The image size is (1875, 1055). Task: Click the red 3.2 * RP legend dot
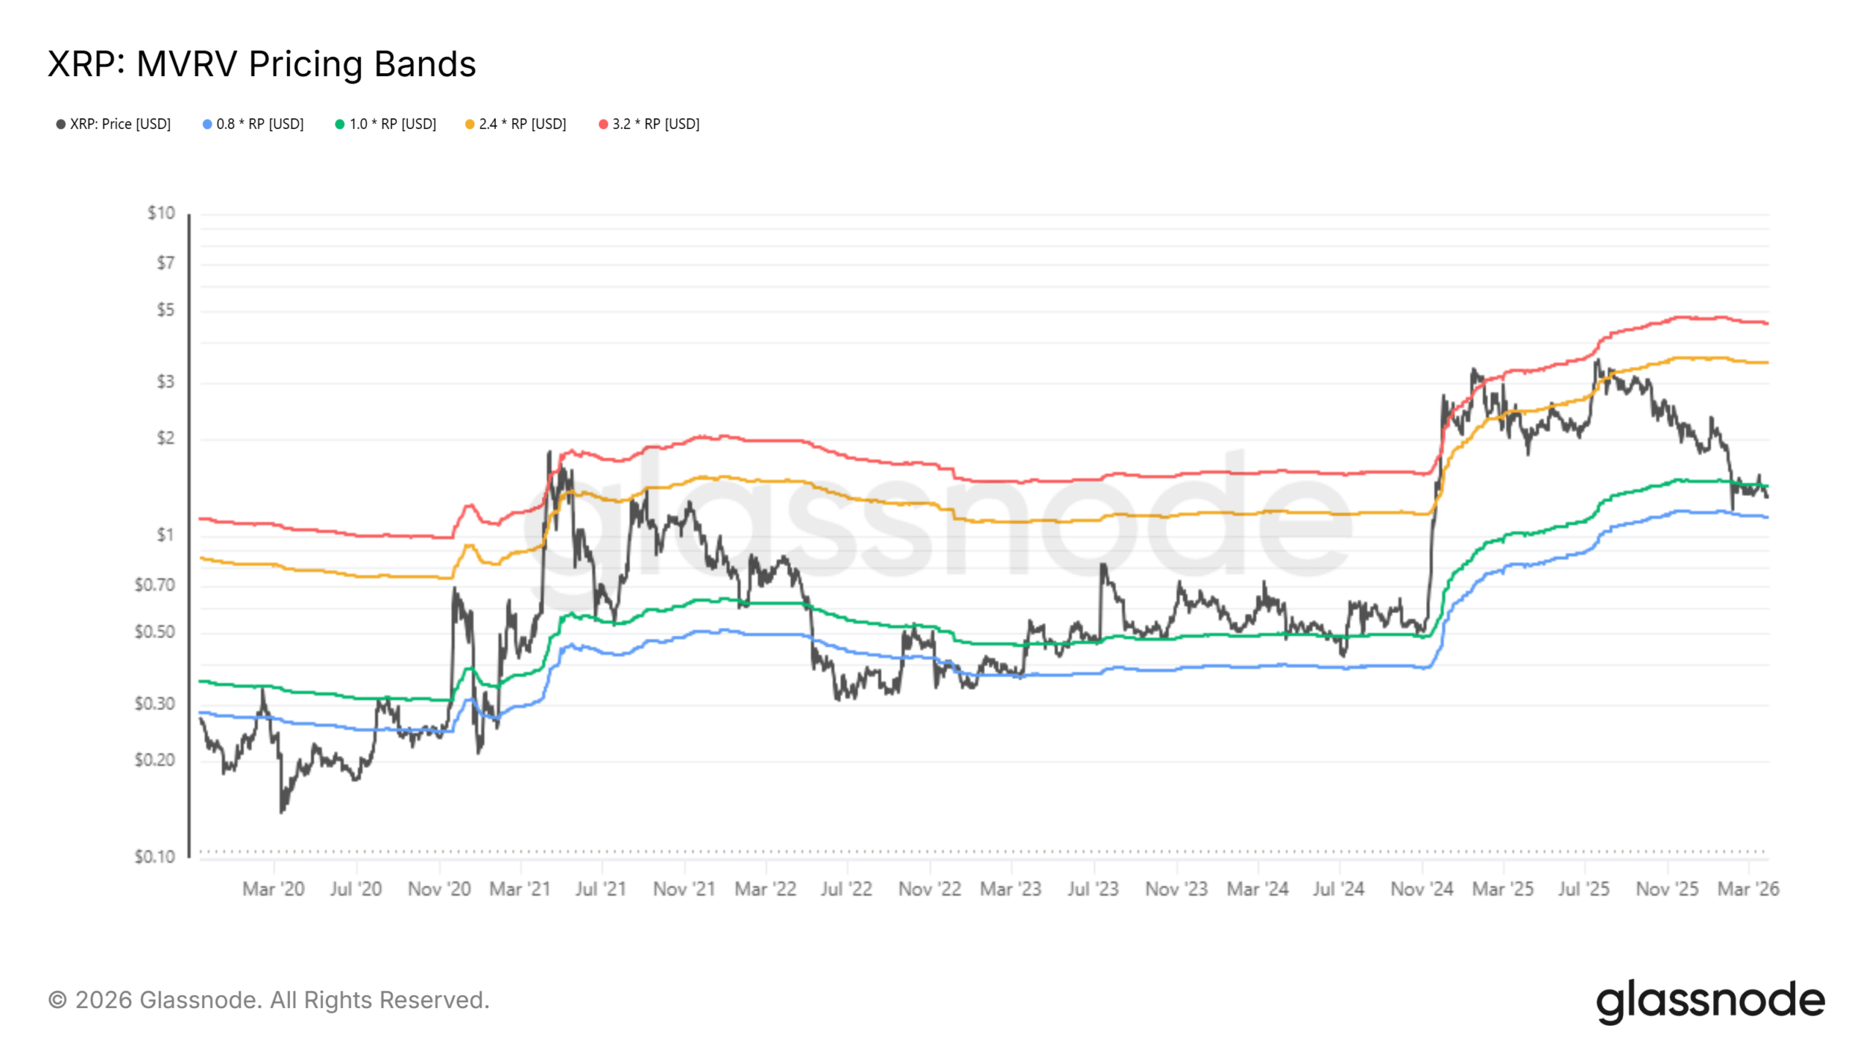604,125
